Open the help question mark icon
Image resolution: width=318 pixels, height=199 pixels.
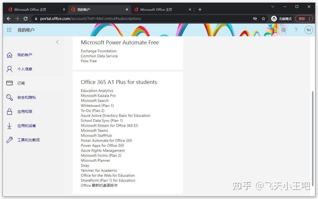[x=296, y=30]
